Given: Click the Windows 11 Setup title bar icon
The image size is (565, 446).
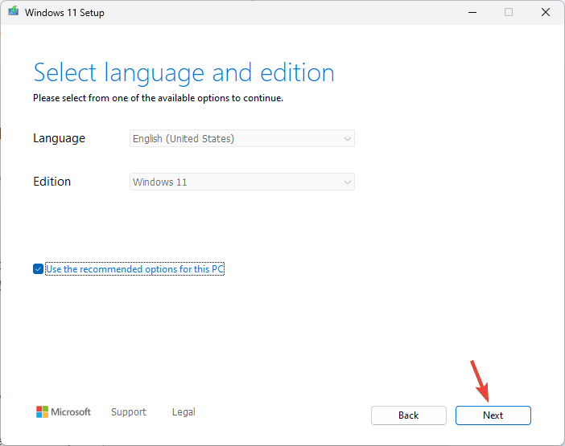Looking at the screenshot, I should click(x=14, y=12).
